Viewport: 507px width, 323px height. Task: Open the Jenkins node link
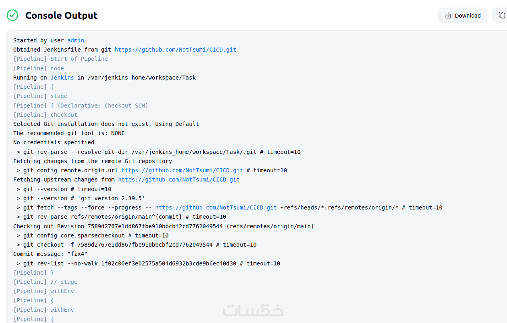click(x=62, y=78)
